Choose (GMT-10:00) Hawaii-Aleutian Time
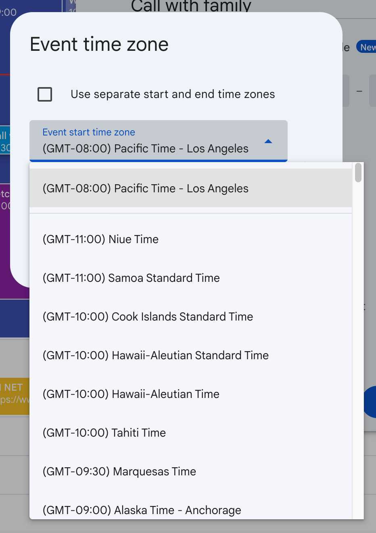Image resolution: width=376 pixels, height=533 pixels. tap(131, 394)
